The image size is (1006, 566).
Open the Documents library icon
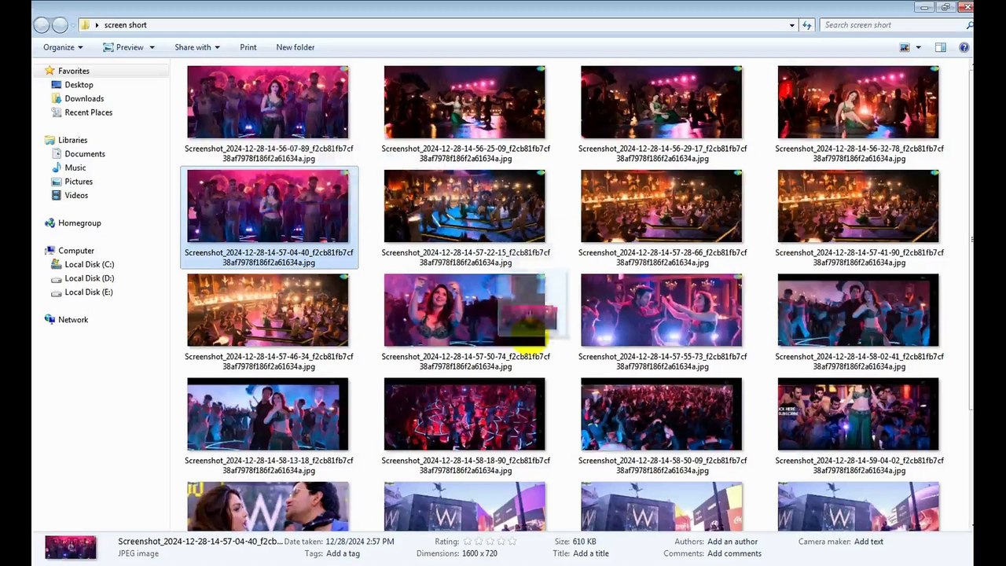(x=57, y=154)
